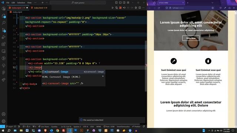Image resolution: width=237 pixels, height=133 pixels.
Task: Change indentation via Spaces: 2 status item
Action: click(77, 126)
